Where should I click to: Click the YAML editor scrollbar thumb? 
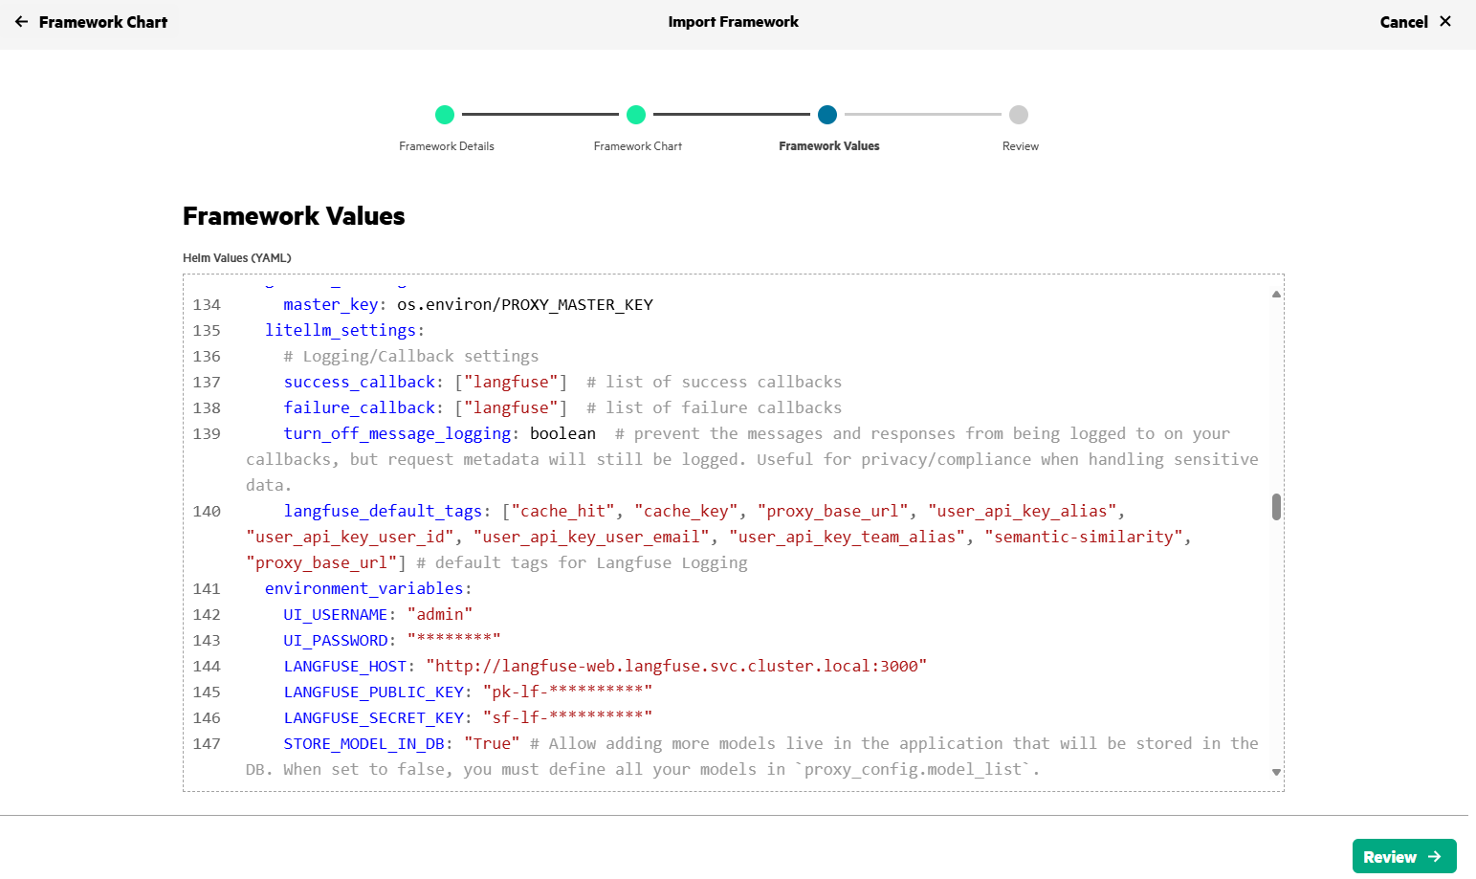[x=1276, y=507]
